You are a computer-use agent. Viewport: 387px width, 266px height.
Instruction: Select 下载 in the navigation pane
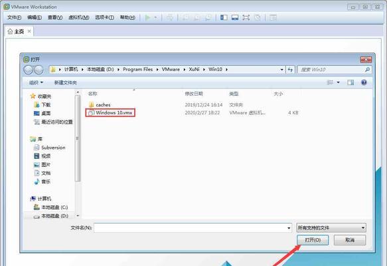tap(42, 105)
